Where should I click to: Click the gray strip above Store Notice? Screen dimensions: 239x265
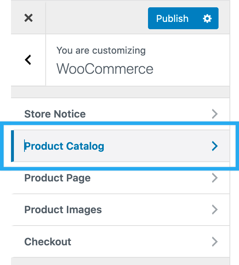[x=121, y=92]
